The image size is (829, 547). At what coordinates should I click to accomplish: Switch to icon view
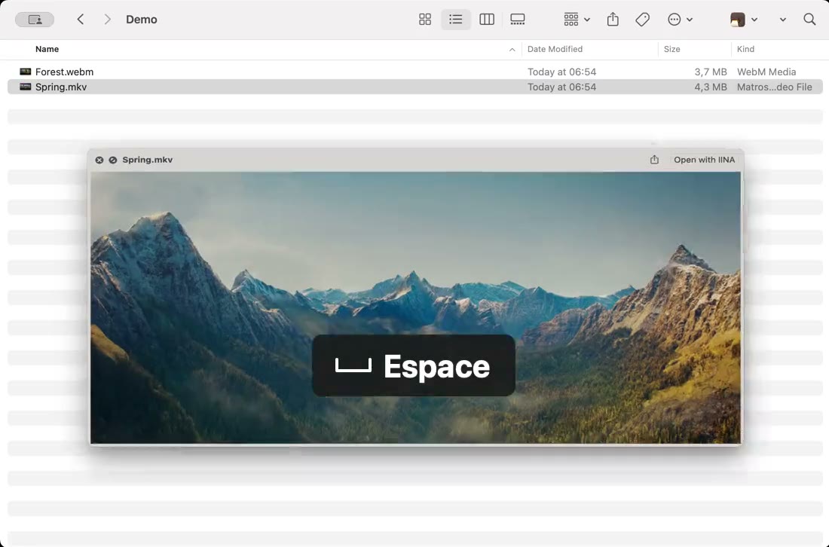tap(425, 20)
